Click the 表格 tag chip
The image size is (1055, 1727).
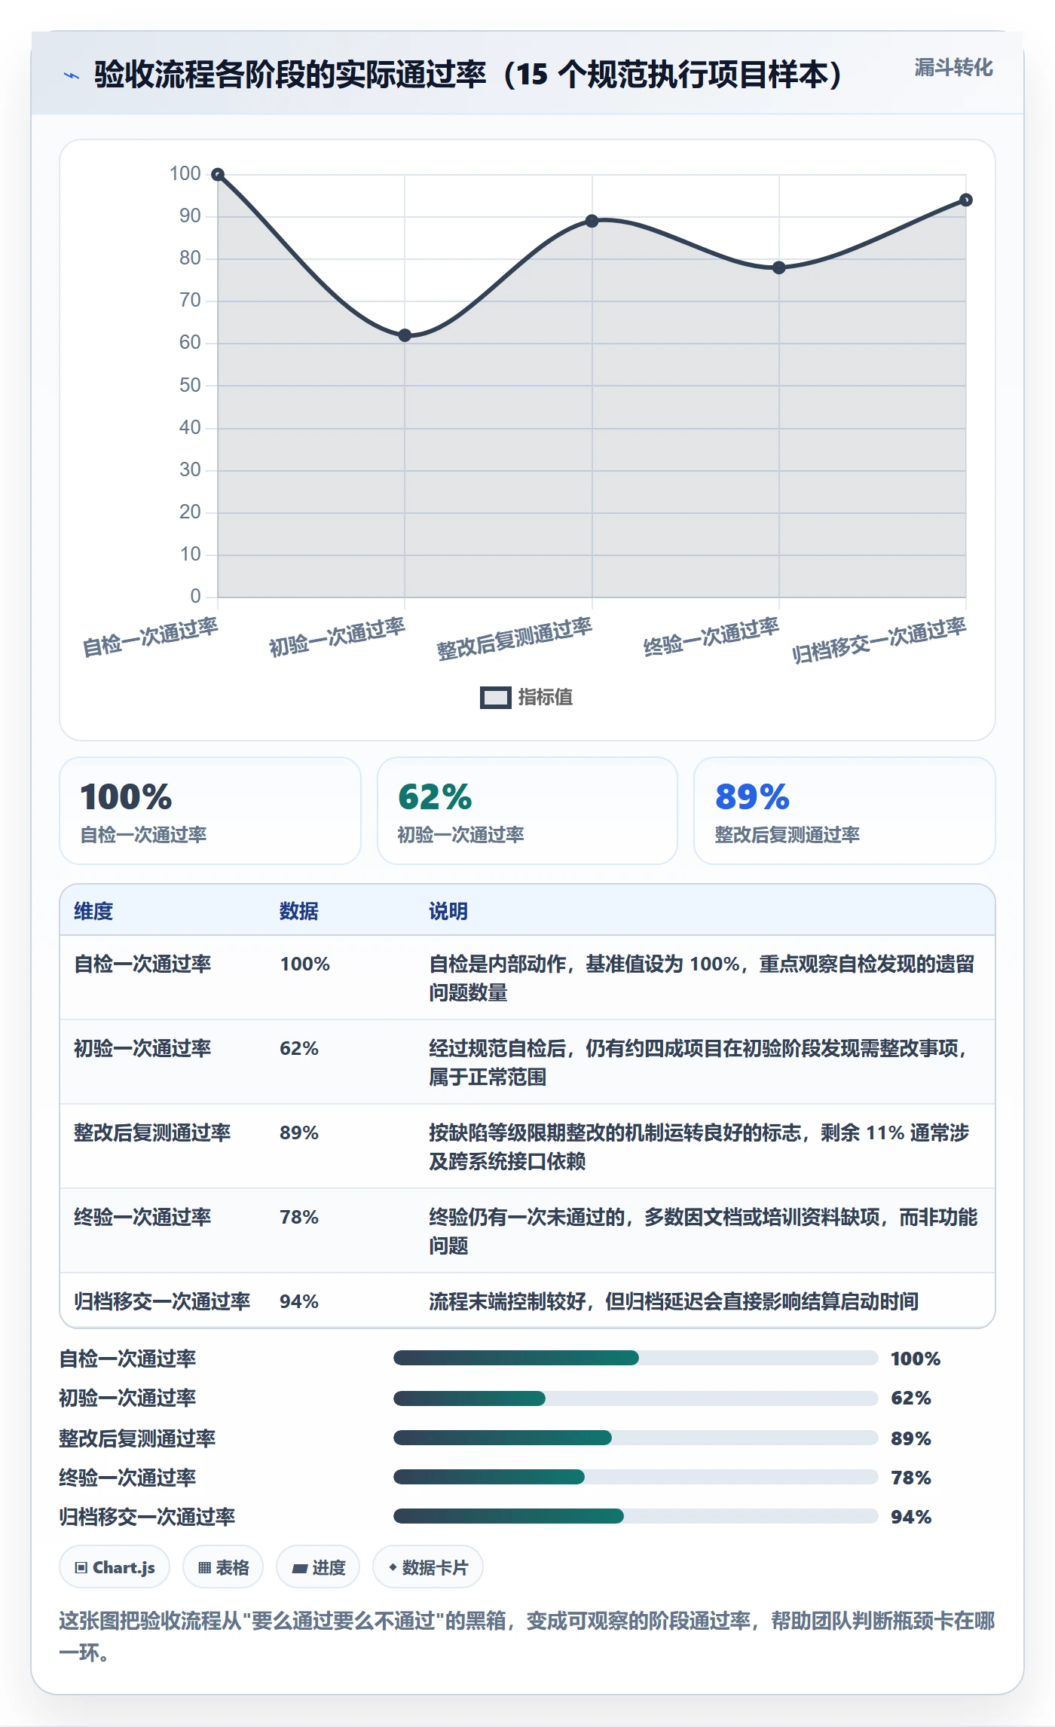tap(223, 1567)
